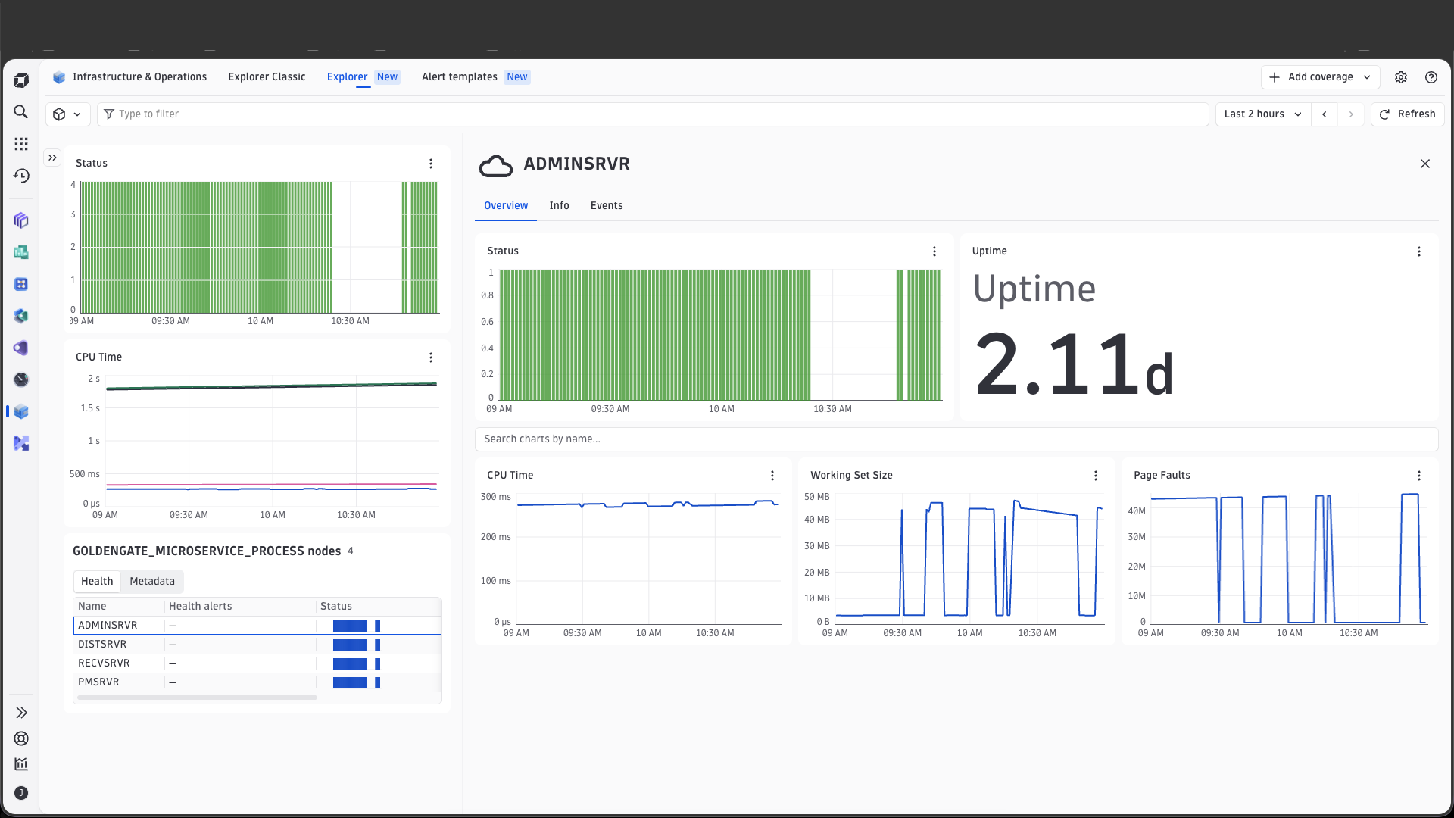
Task: Open the help question mark icon
Action: click(x=1431, y=77)
